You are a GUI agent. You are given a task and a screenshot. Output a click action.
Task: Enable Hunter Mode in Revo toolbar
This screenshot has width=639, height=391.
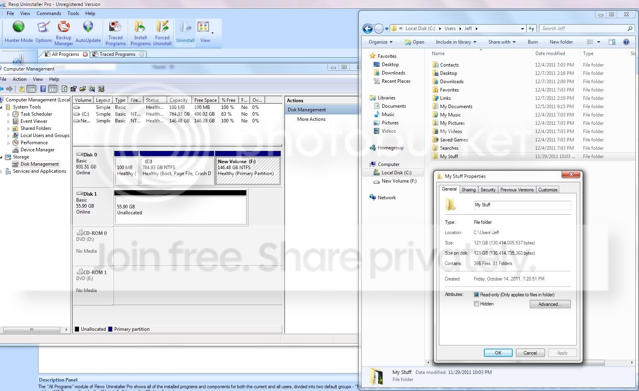coord(19,32)
